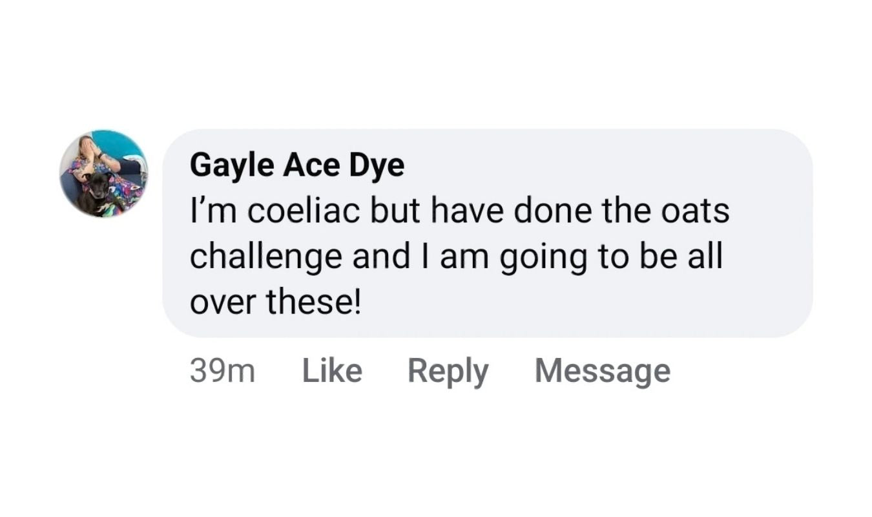
Task: Click the first name "Gayle"
Action: coord(231,167)
